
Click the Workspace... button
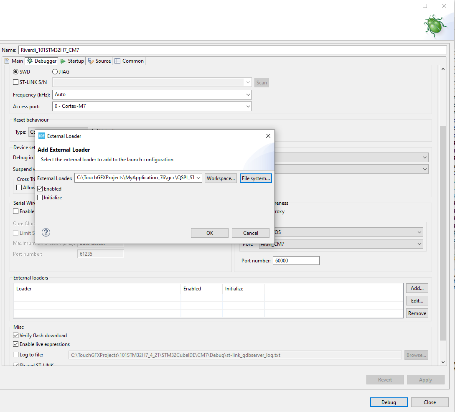point(221,178)
